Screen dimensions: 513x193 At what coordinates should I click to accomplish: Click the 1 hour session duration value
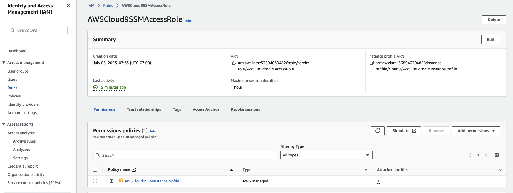[237, 87]
